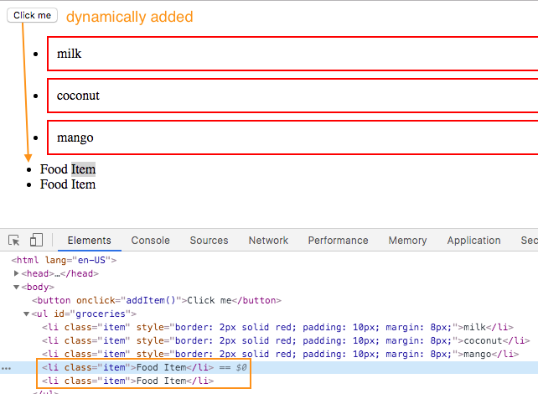Click the Elements tab

click(89, 241)
